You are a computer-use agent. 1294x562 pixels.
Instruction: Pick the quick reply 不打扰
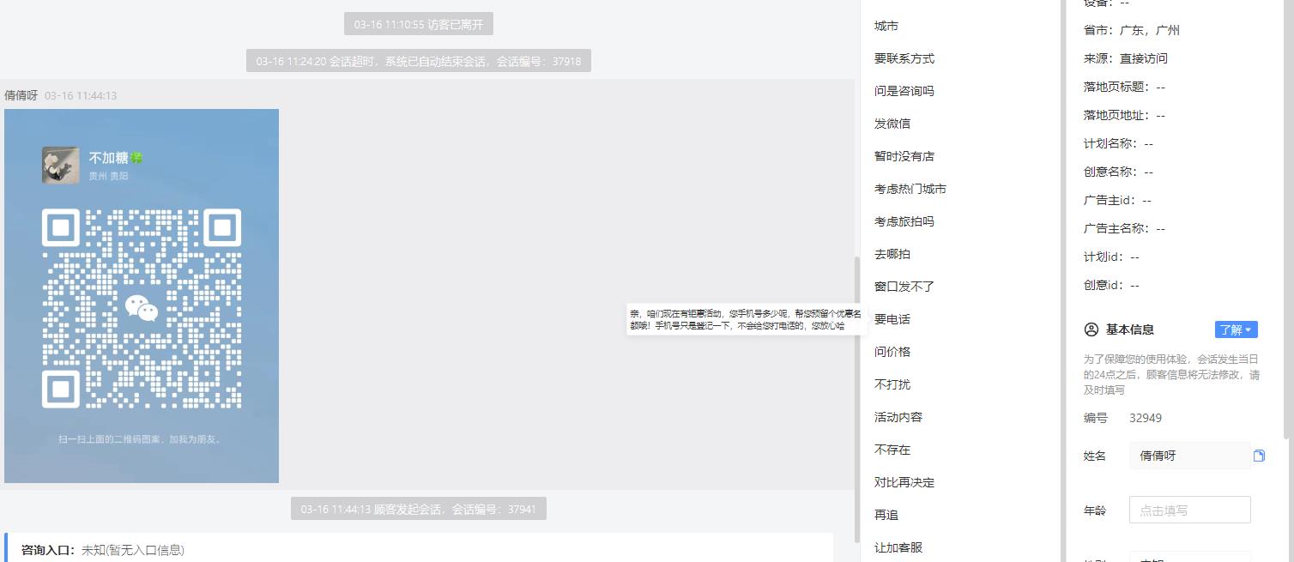point(892,384)
